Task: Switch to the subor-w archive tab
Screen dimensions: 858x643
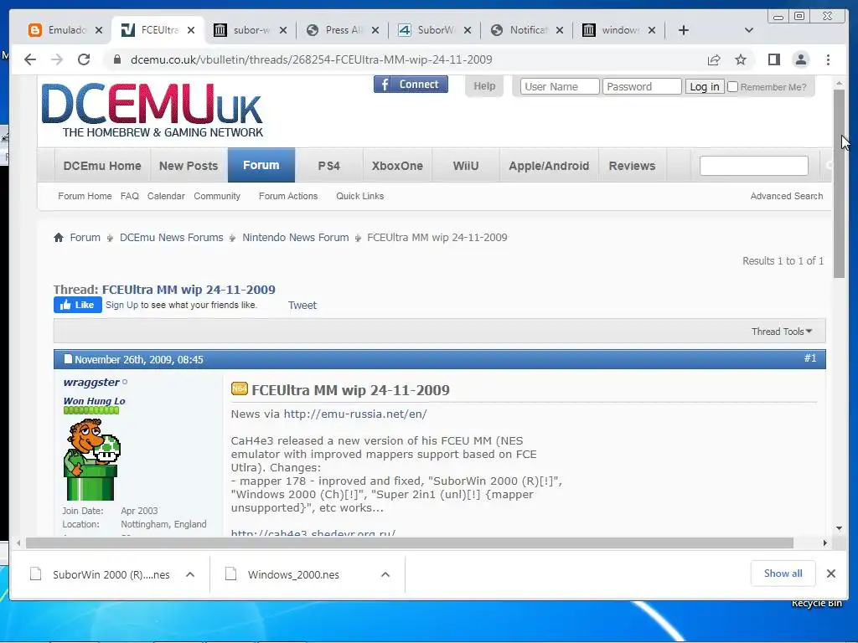Action: [x=242, y=30]
